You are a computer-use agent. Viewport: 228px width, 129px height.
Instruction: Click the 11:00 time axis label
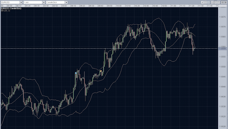[173, 6]
